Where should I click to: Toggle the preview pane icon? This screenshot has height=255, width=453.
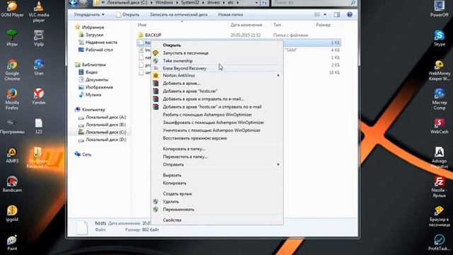337,14
